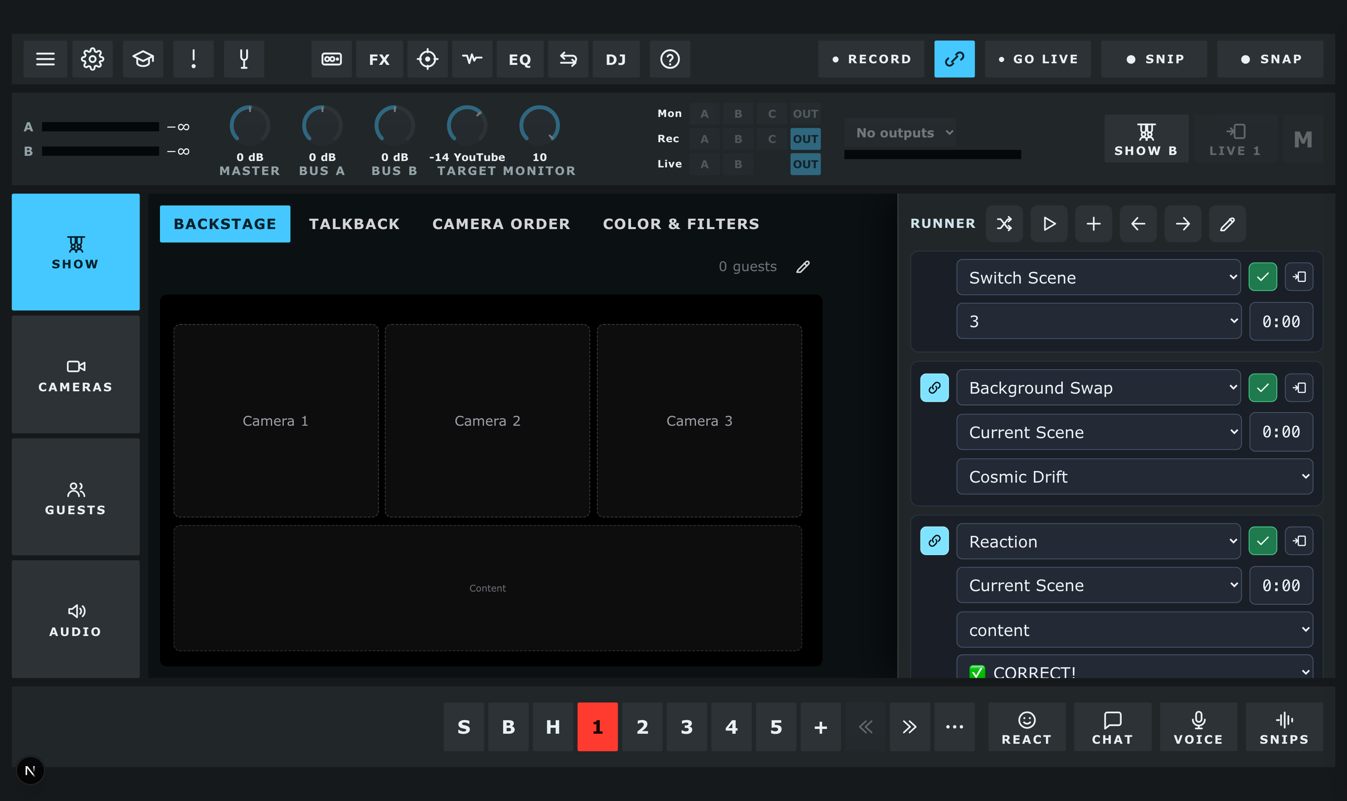The image size is (1347, 801).
Task: Open the hamburger menu
Action: 45,59
